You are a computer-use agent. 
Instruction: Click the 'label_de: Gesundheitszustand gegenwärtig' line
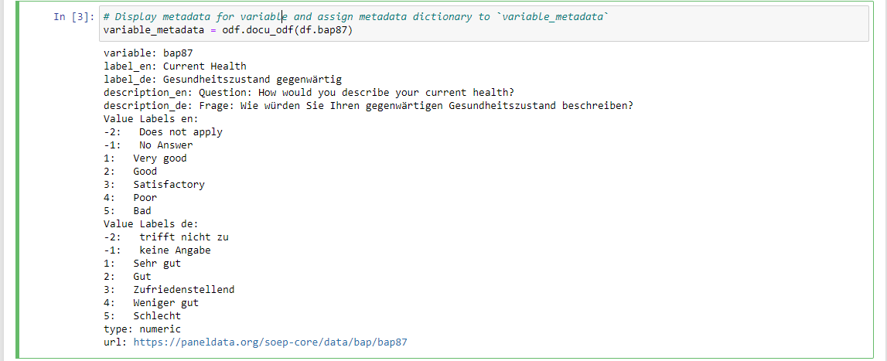pos(222,79)
